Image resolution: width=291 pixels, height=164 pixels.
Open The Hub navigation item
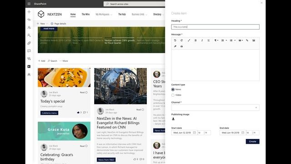(122, 14)
